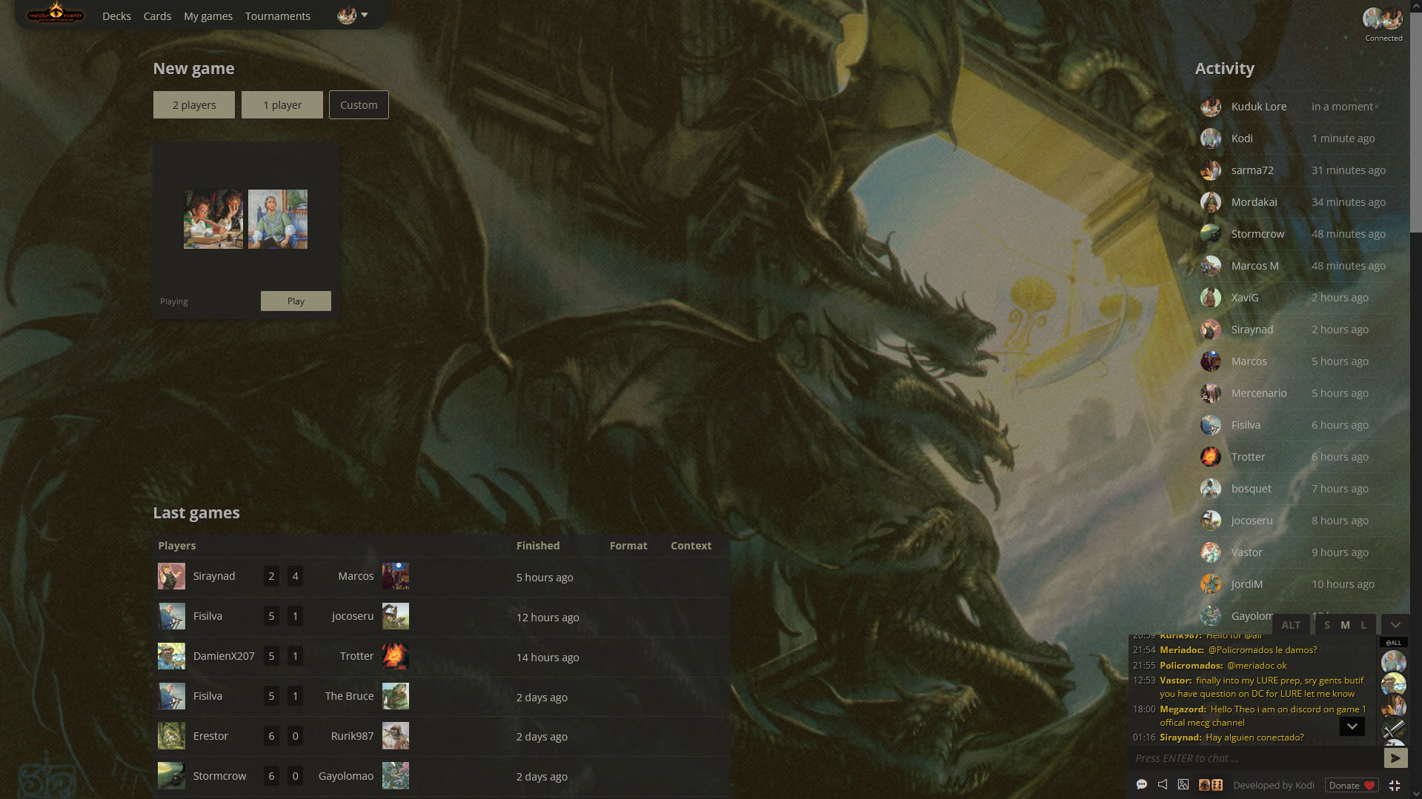
Task: Click the 14 hours ago game entry
Action: [548, 658]
